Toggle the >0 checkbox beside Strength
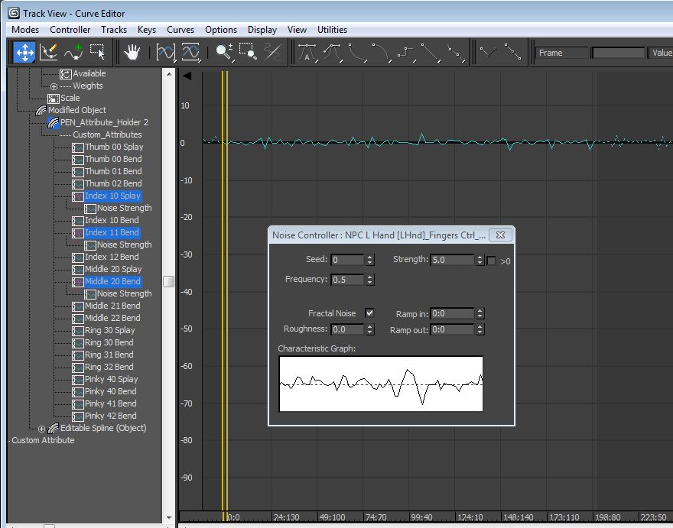Viewport: 673px width, 528px height. (490, 261)
